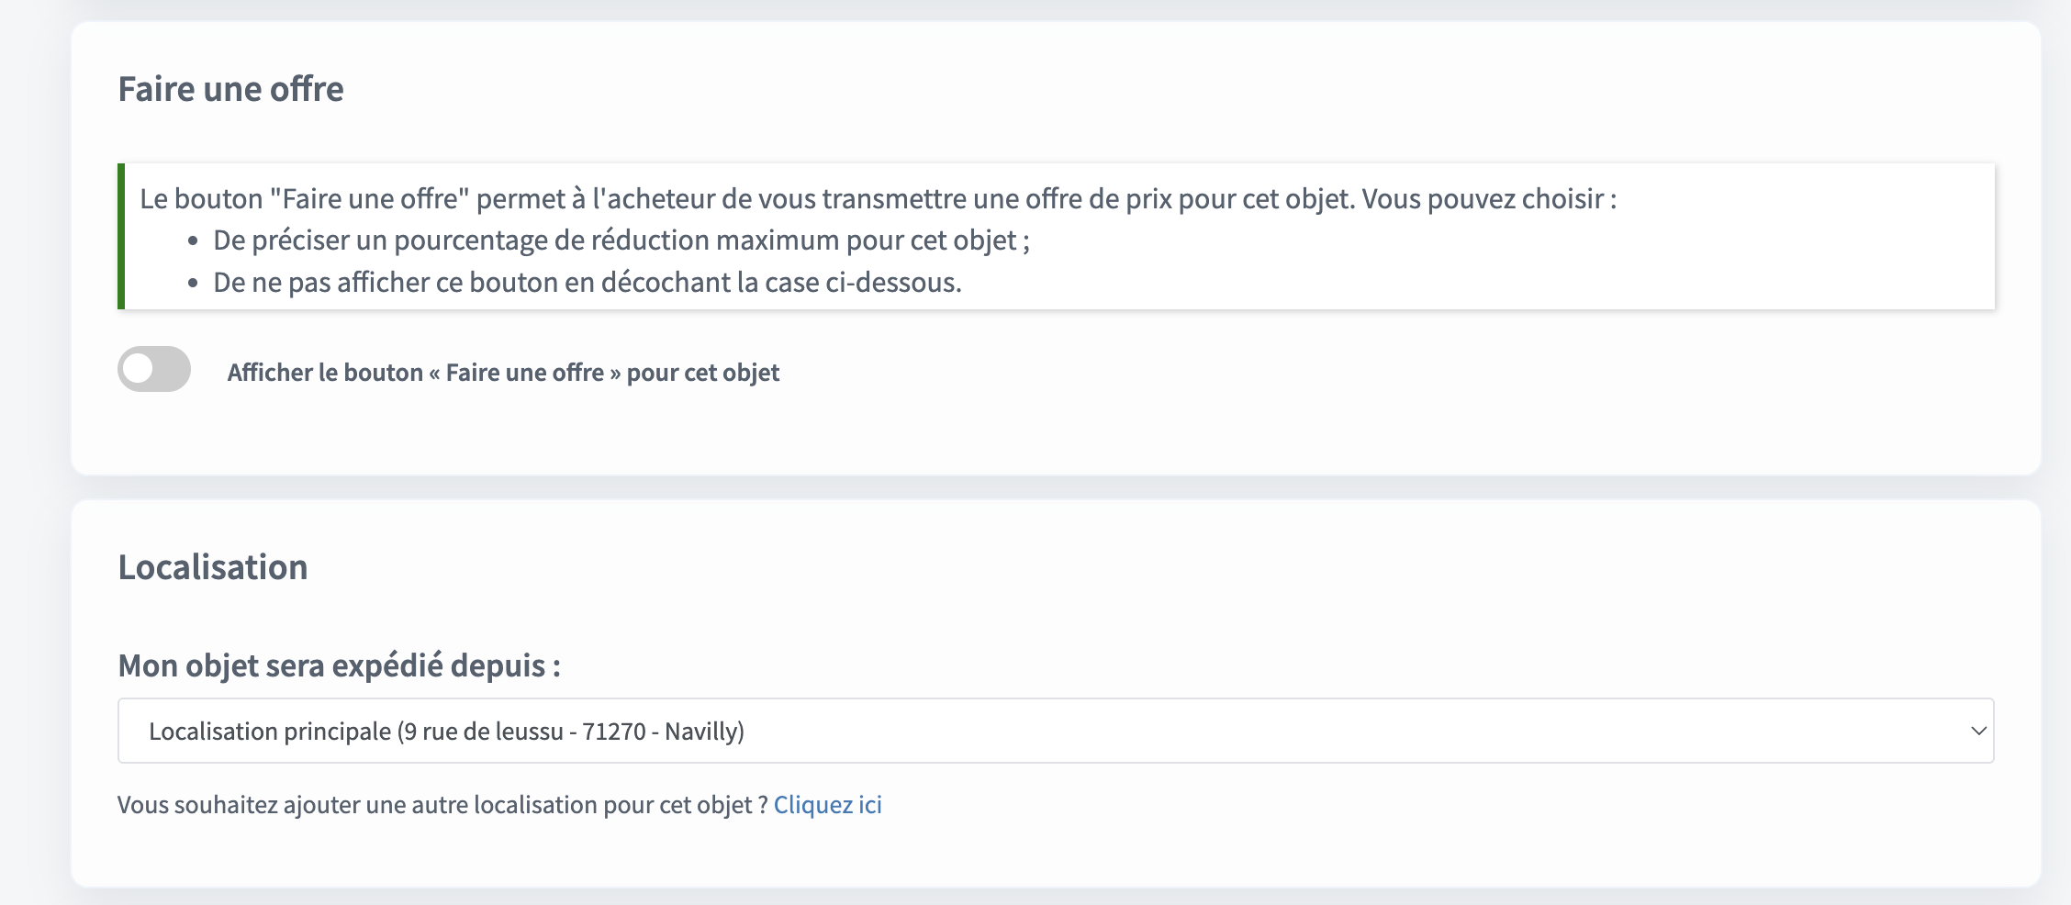The image size is (2071, 905).
Task: Click the question « Vous souhaitez ajouter une autre localisation »
Action: tap(441, 803)
